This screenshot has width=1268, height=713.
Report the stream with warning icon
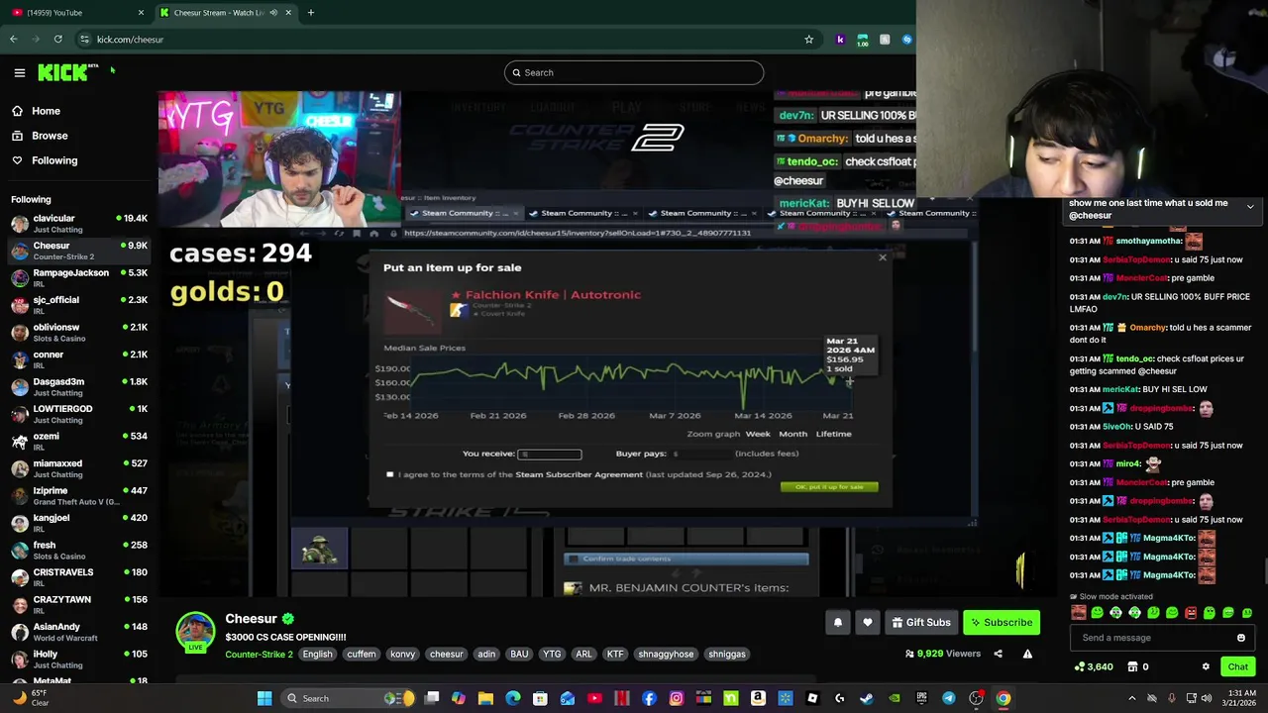(x=1027, y=654)
